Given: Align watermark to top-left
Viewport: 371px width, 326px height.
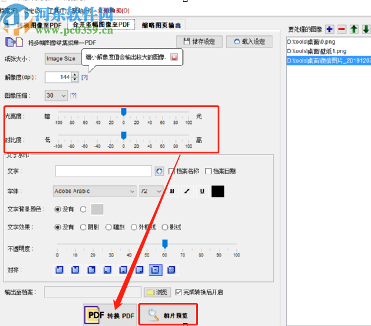Looking at the screenshot, I should pyautogui.click(x=60, y=270).
